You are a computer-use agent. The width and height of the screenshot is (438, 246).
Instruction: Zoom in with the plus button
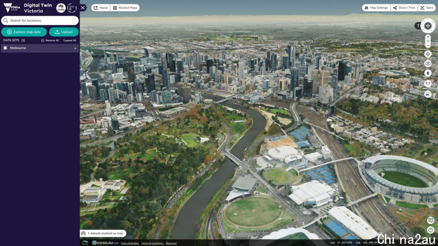(x=428, y=37)
